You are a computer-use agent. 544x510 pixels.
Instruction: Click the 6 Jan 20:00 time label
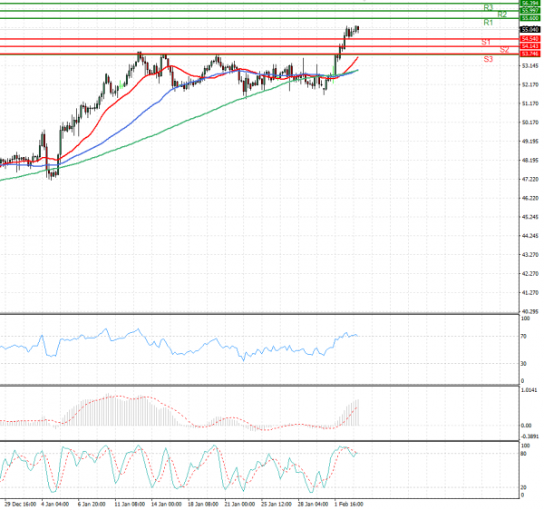pos(92,504)
